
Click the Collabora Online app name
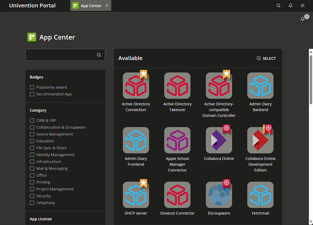(219, 159)
